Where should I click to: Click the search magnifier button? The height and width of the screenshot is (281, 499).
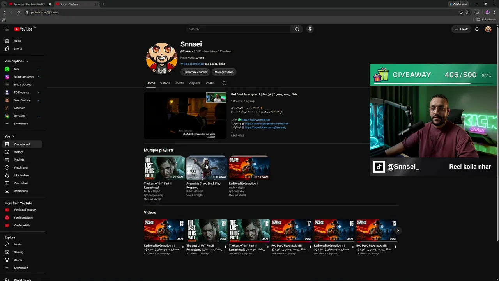tap(297, 29)
